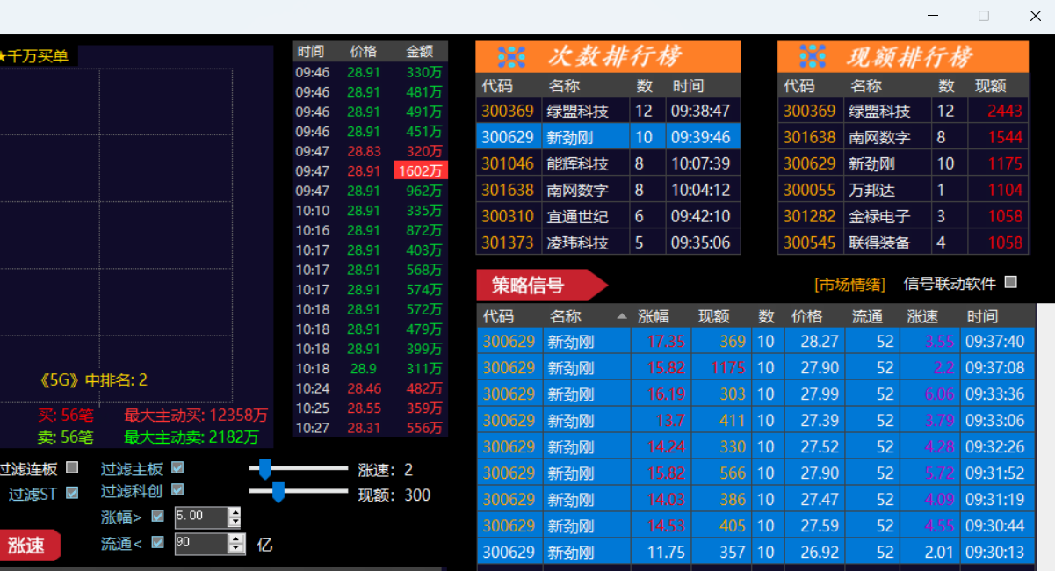Click the 涨速 slider handle
The width and height of the screenshot is (1055, 571).
[266, 470]
